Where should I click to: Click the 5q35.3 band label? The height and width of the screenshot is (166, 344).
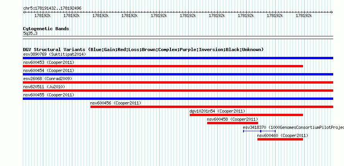coord(30,34)
